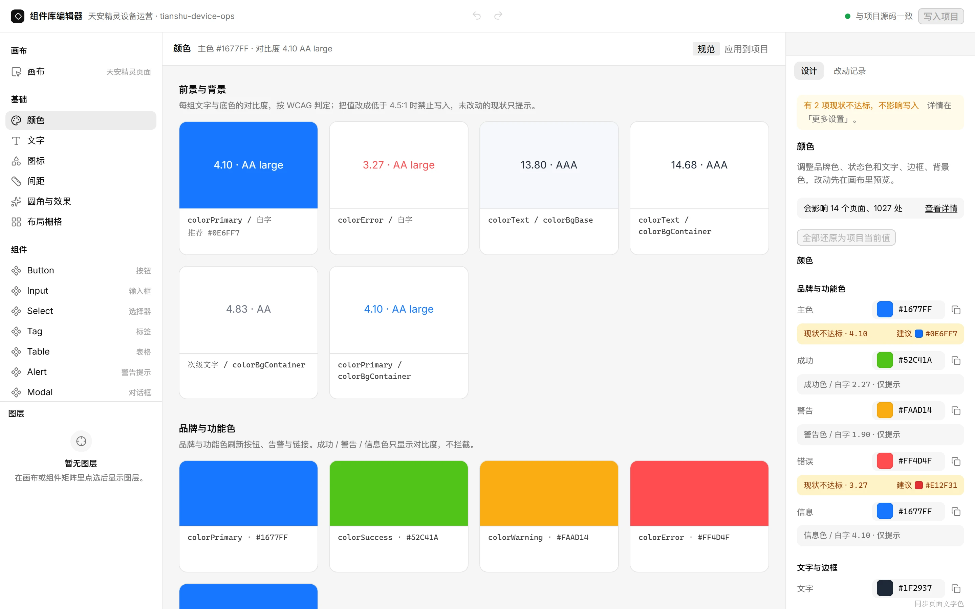Click the 错误 red color swatch
Image resolution: width=975 pixels, height=609 pixels.
(x=885, y=461)
